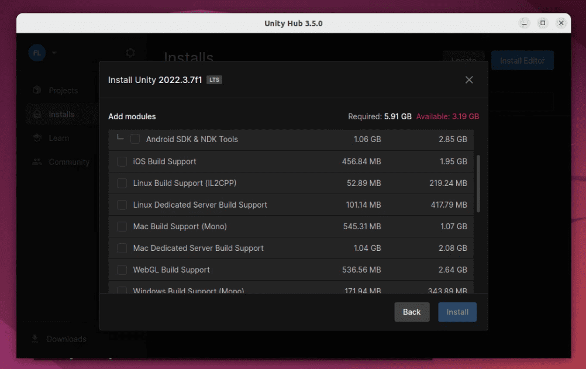Screen dimensions: 586x369
Task: Minimize the Unity Hub window
Action: [525, 23]
